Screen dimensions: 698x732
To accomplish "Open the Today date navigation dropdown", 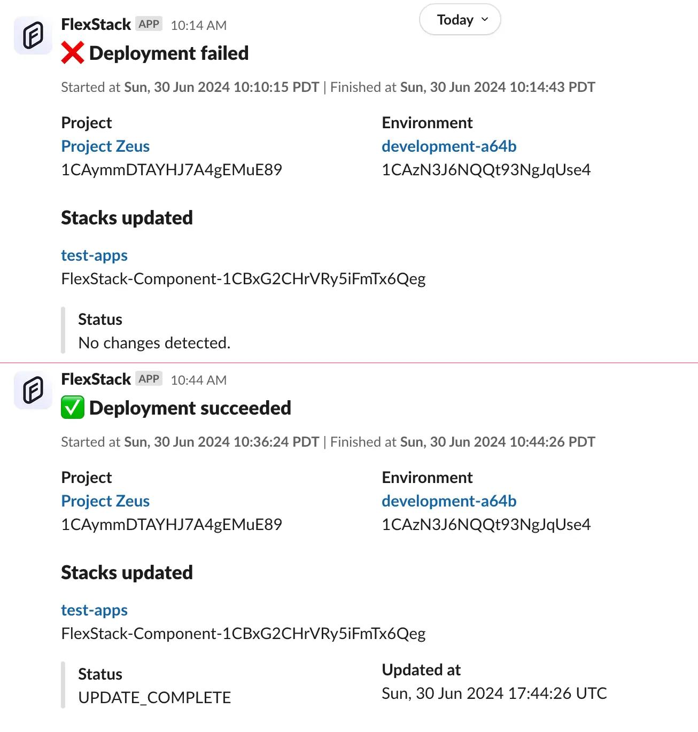I will pyautogui.click(x=459, y=19).
